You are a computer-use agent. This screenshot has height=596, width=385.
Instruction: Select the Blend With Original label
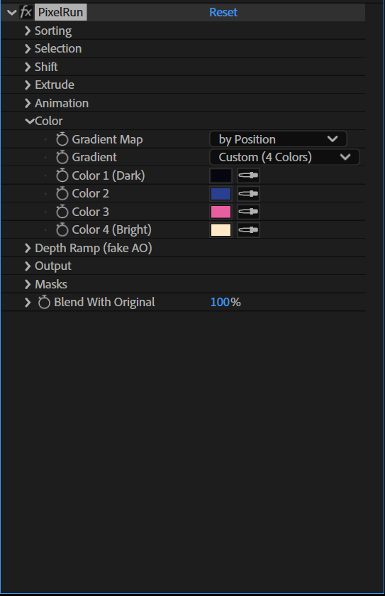point(104,302)
